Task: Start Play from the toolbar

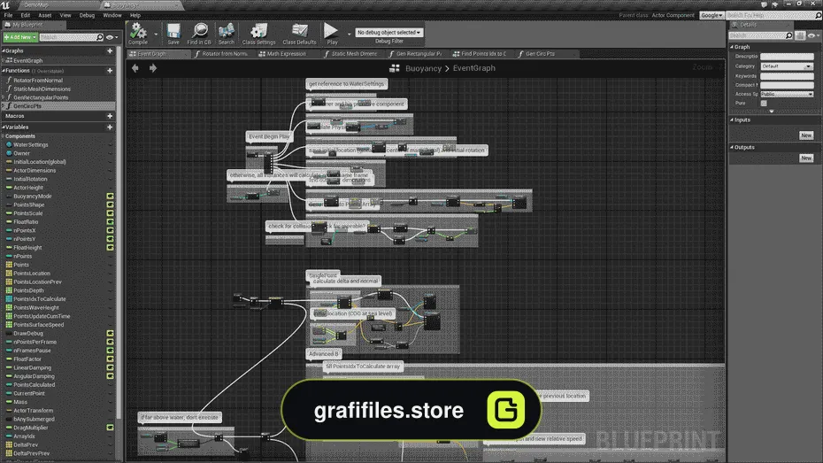Action: coord(331,33)
